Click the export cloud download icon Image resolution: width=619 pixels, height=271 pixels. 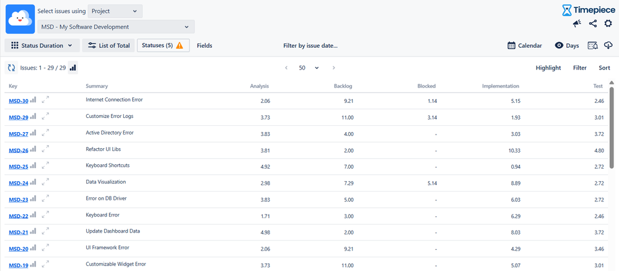pos(608,45)
